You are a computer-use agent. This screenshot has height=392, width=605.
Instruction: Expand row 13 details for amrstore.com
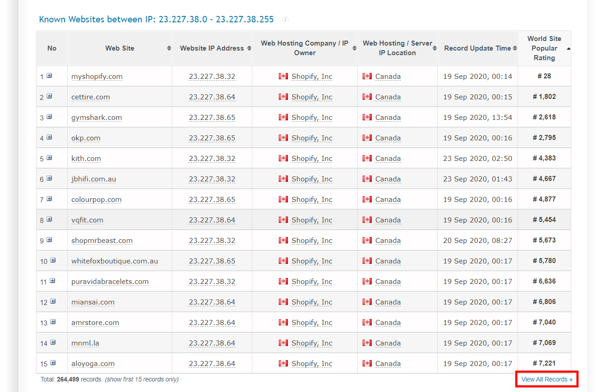click(53, 322)
